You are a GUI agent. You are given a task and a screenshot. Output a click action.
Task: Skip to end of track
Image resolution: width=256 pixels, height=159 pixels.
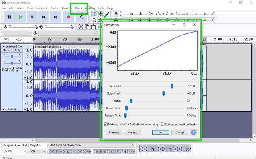pyautogui.click(x=55, y=17)
